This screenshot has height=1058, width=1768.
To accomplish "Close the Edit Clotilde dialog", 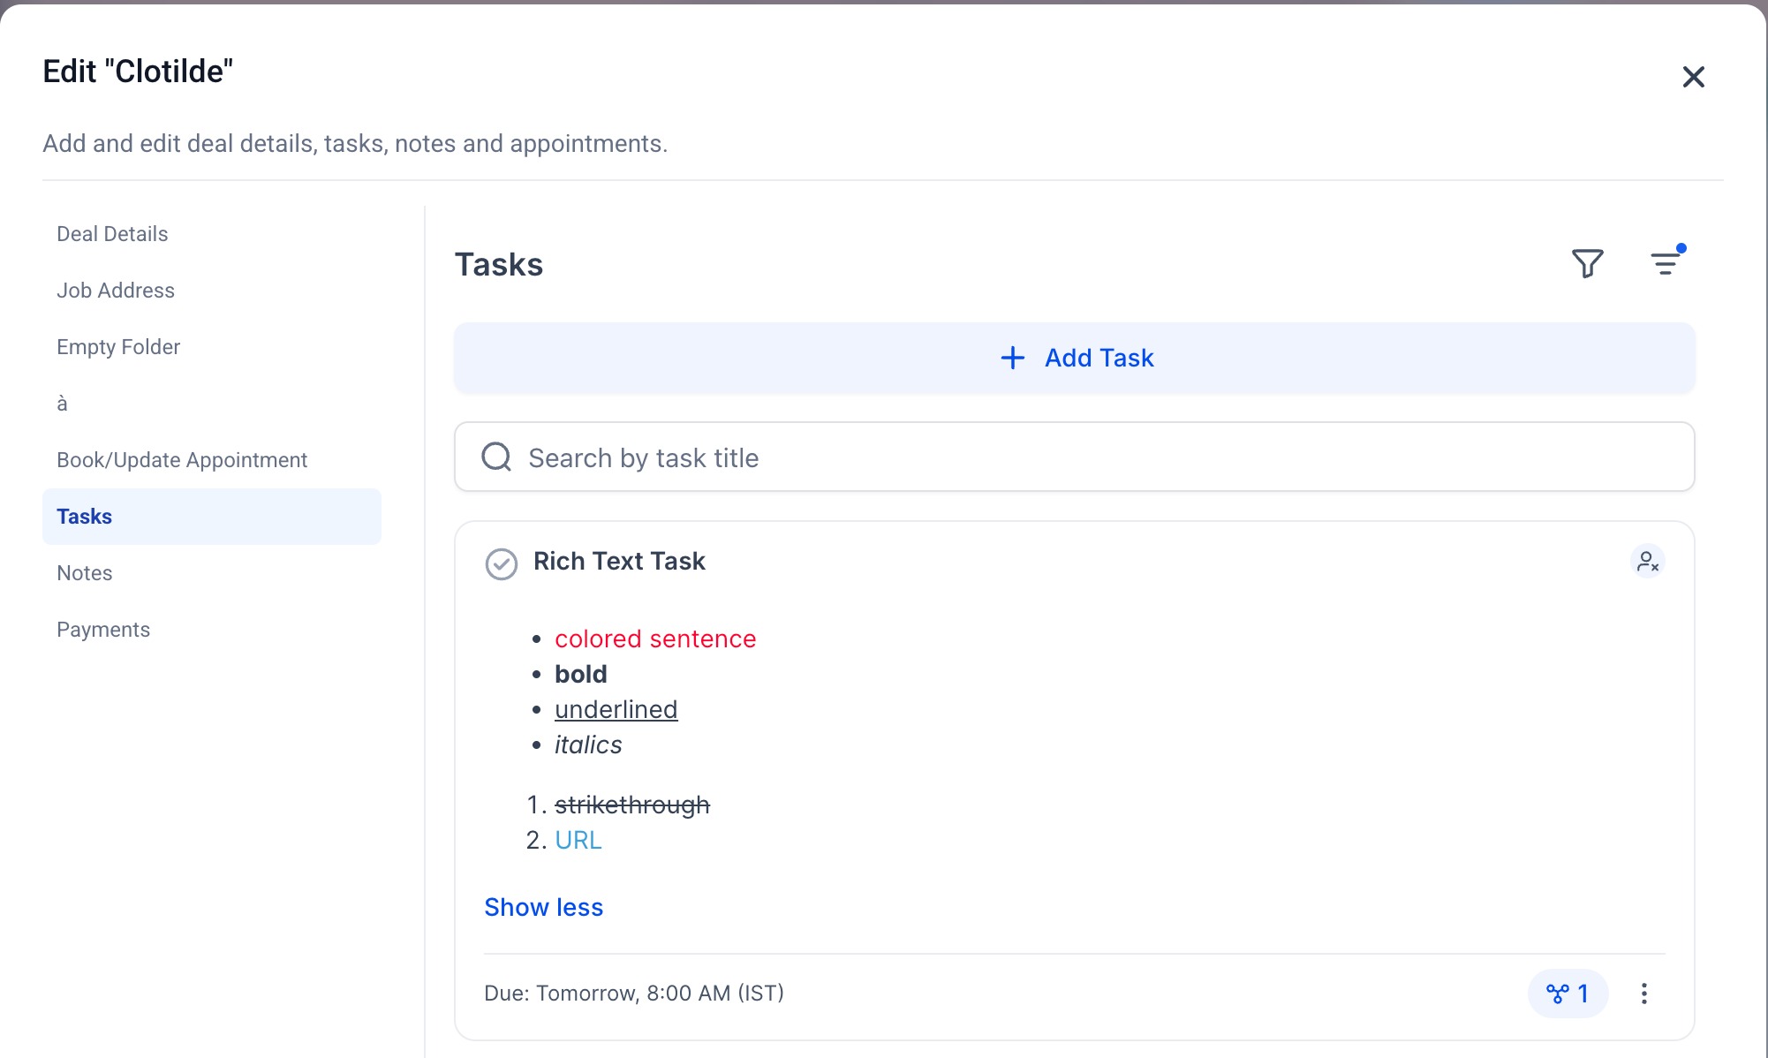I will click(1693, 77).
